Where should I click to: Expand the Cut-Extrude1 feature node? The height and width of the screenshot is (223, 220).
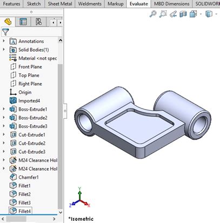pyautogui.click(x=4, y=134)
